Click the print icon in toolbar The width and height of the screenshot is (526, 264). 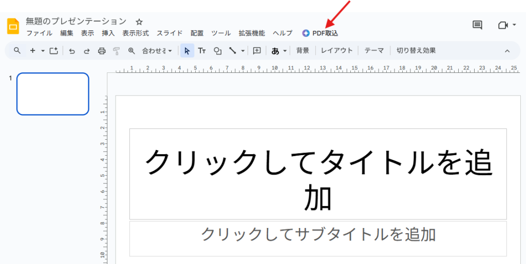(x=102, y=50)
